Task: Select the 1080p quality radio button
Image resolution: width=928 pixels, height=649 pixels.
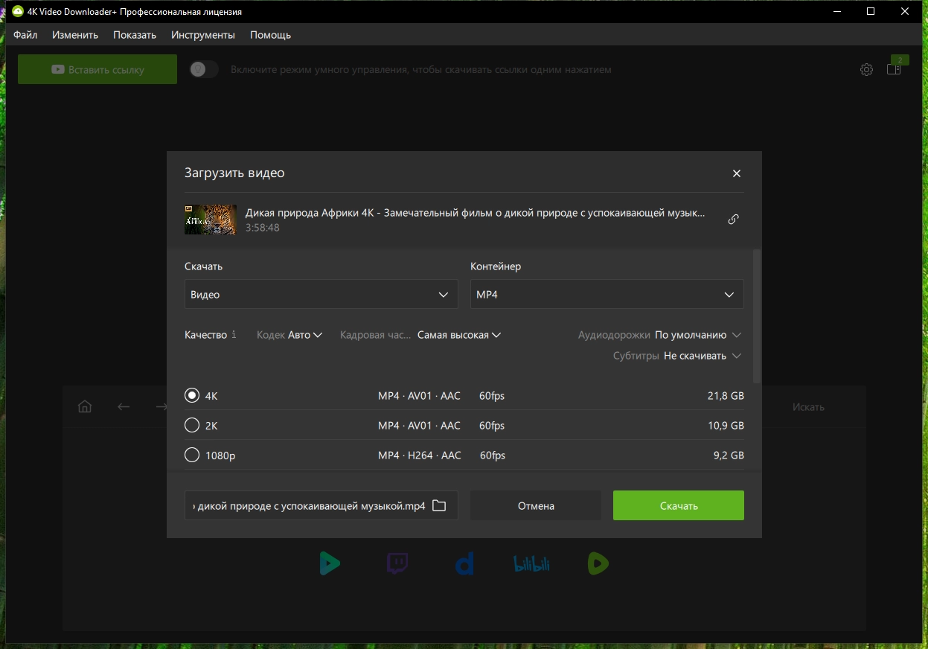Action: 192,455
